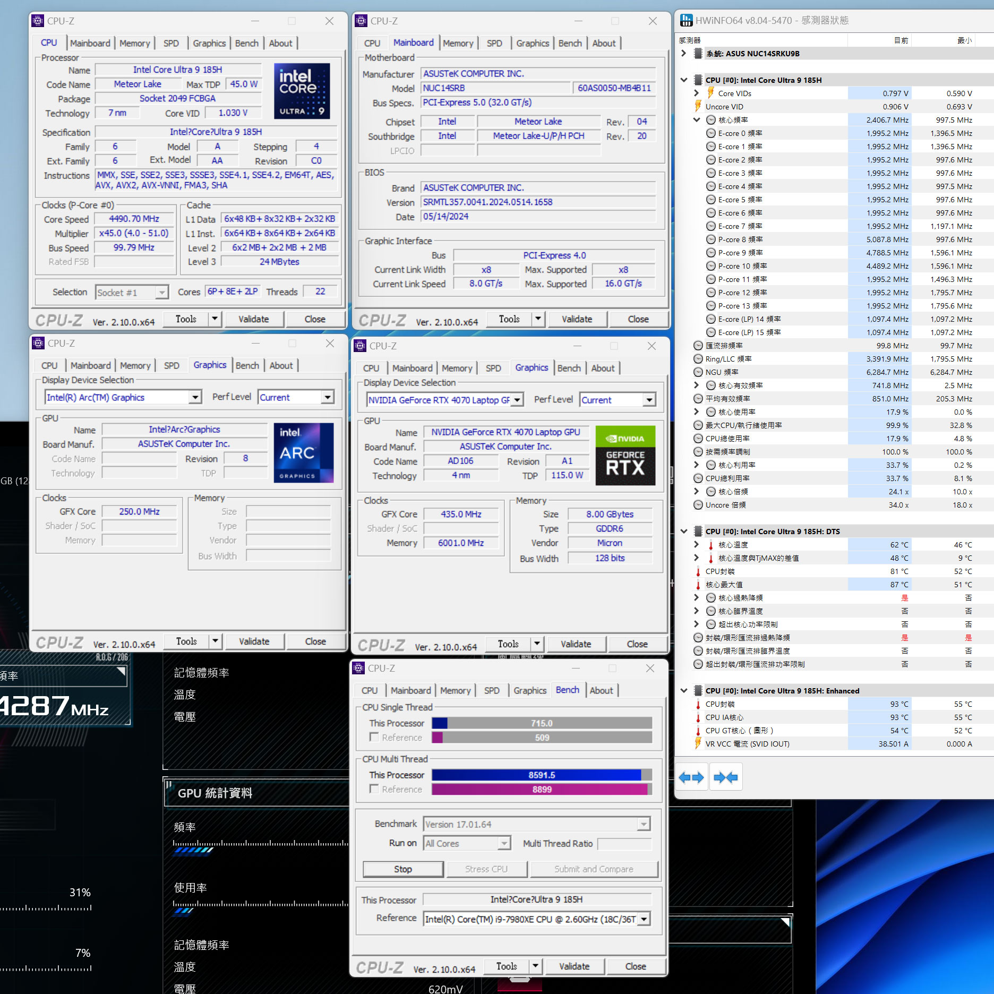Screen dimensions: 994x994
Task: Open Perf Level dropdown in Arc Graphics window
Action: pos(328,397)
